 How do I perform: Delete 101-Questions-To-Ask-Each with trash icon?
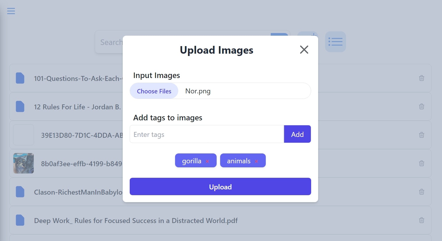click(x=421, y=78)
